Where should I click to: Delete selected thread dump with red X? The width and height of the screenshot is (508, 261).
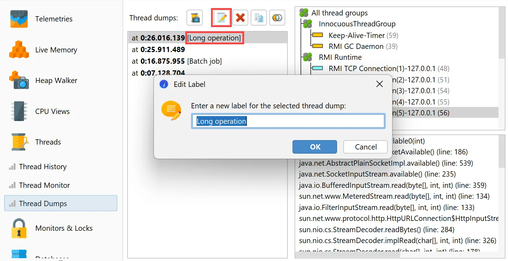(x=240, y=18)
